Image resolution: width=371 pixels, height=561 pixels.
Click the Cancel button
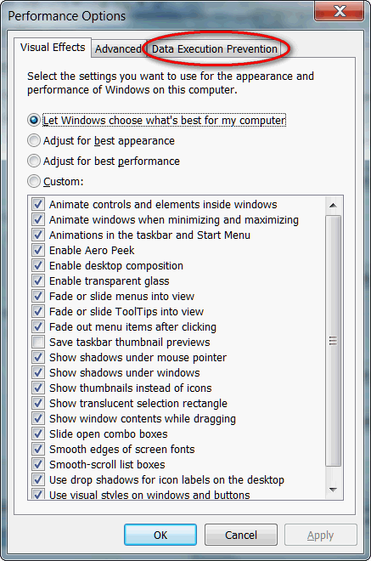241,535
